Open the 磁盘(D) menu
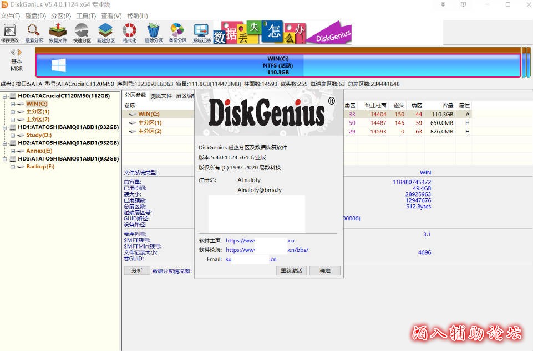 pos(35,16)
